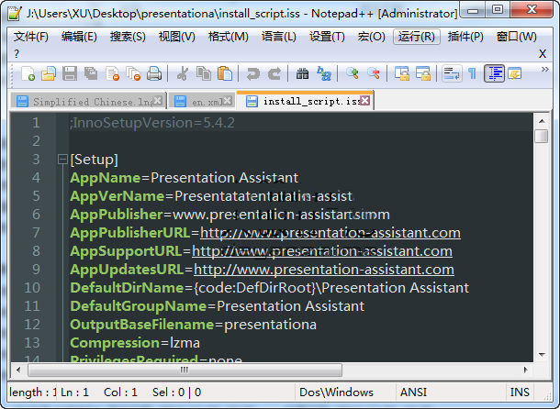Toggle synchronized horizontal scrolling icon
Screen dimensions: 560x409
tap(423, 73)
